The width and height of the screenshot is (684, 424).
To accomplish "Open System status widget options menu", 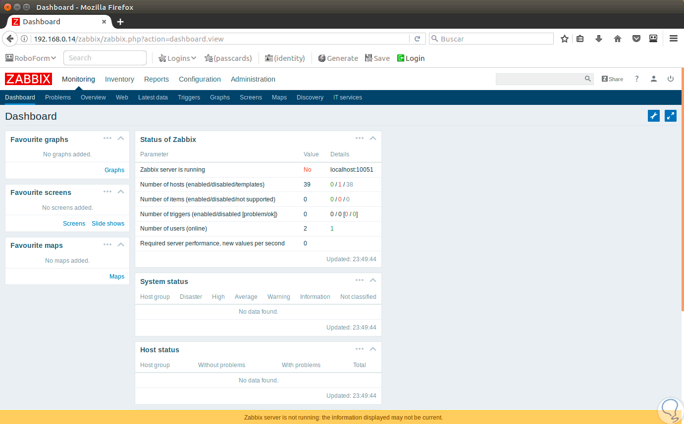I will click(360, 281).
